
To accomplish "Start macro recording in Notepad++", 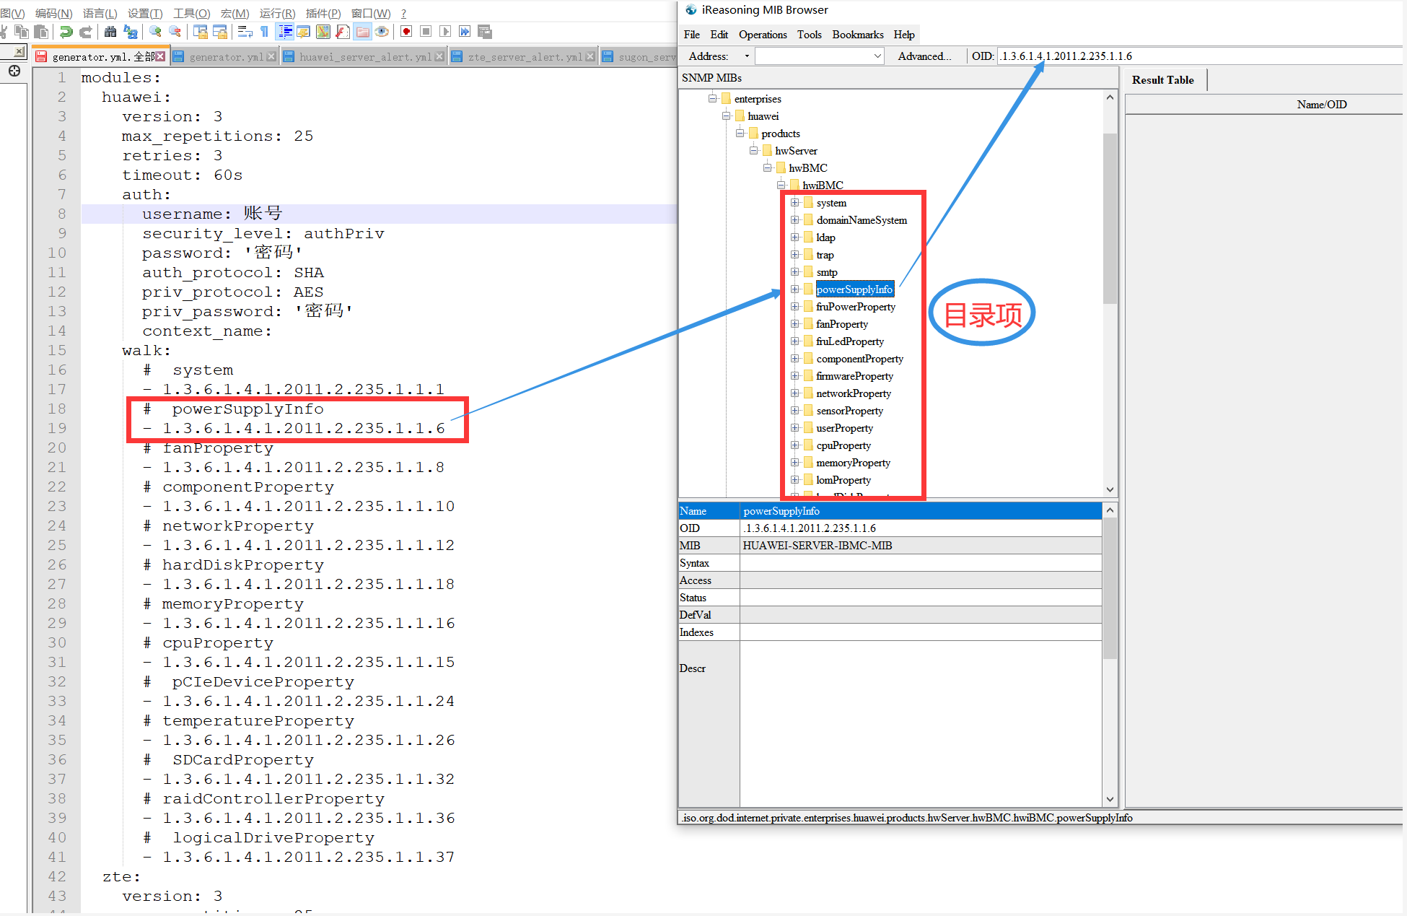I will pyautogui.click(x=406, y=32).
